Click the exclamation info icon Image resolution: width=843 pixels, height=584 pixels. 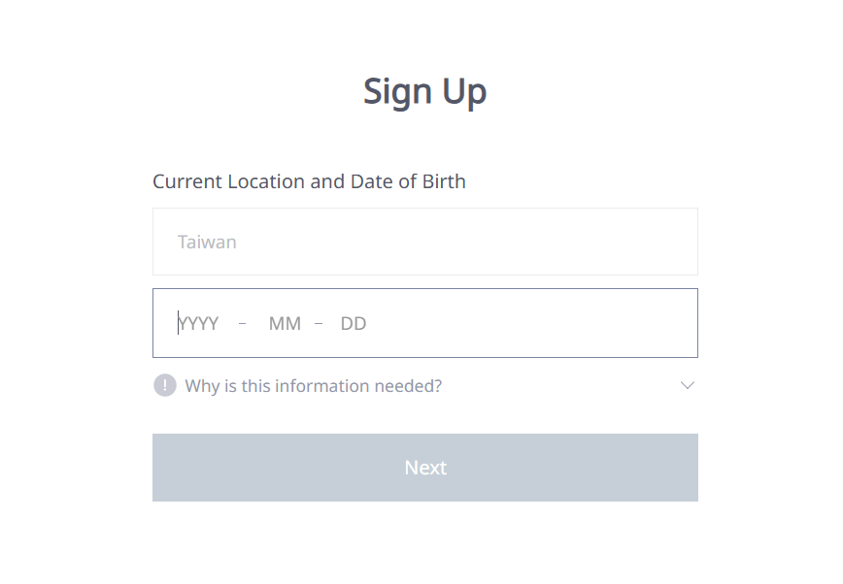pos(165,386)
